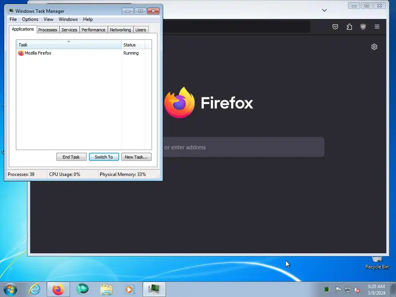Click the Running status cell
The width and height of the screenshot is (396, 297).
(131, 53)
